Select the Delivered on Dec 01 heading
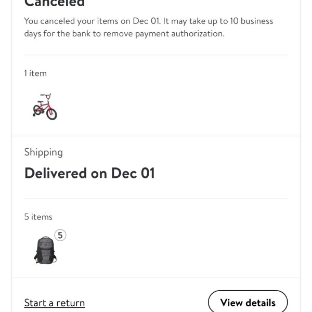 coord(89,173)
